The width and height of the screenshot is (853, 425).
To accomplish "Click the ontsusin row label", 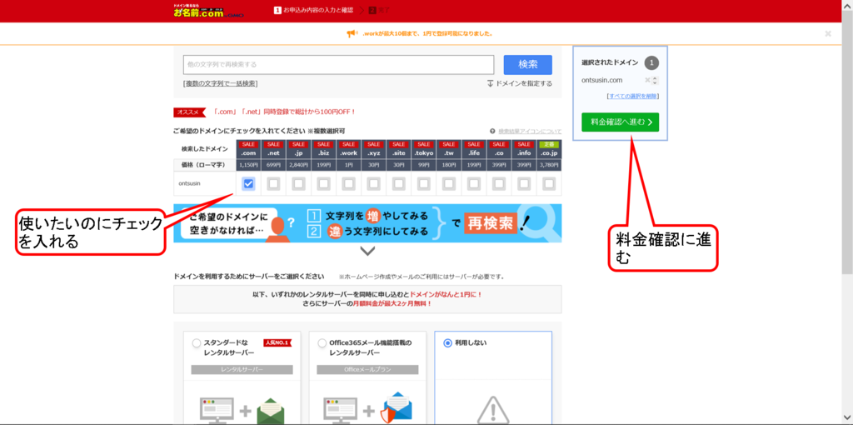I will 189,183.
